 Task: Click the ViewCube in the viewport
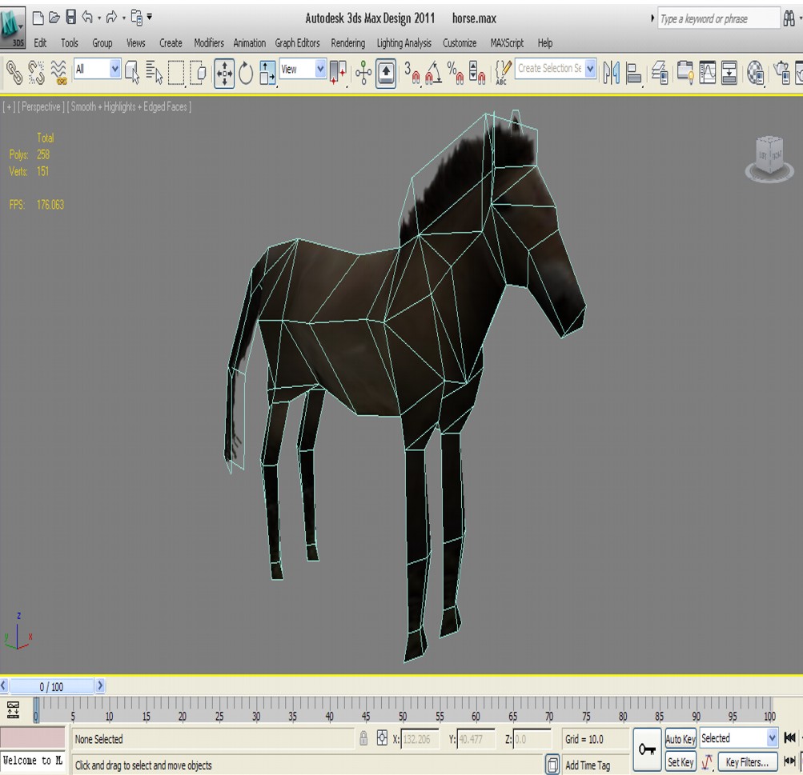coord(769,158)
